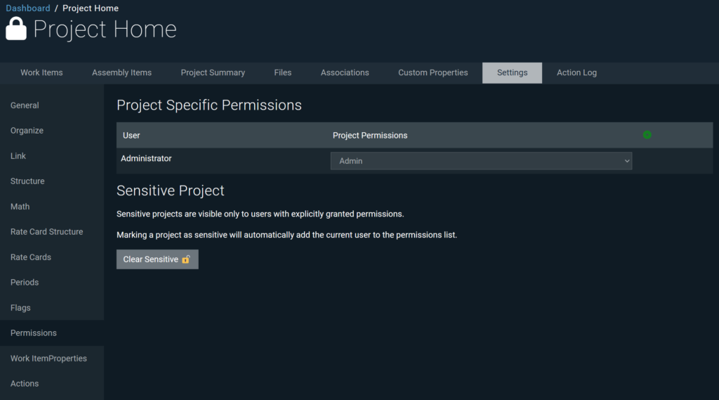Select the Project Summary tab
719x400 pixels.
coord(213,72)
